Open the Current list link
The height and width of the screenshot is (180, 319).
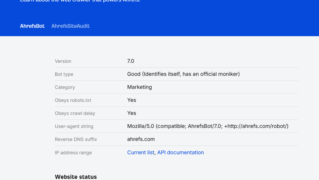[x=141, y=153]
